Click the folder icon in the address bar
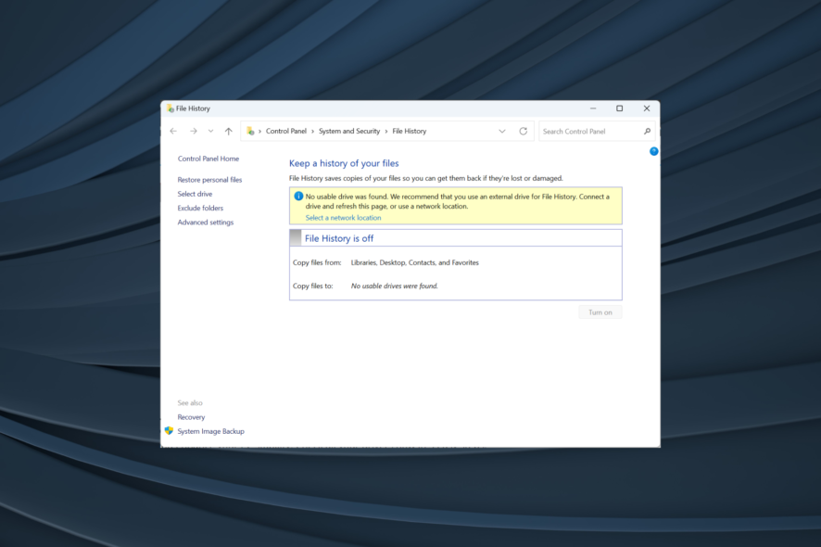 pos(248,131)
